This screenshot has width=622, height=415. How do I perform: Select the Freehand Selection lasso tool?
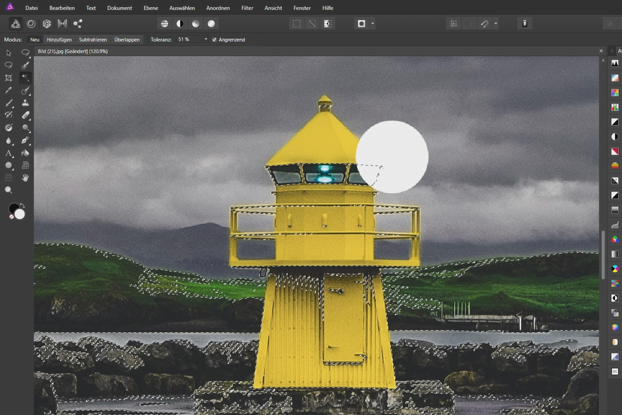(9, 65)
